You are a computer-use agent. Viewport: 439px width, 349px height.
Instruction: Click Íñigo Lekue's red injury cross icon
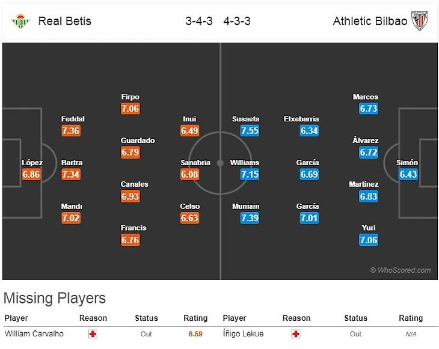(x=296, y=334)
